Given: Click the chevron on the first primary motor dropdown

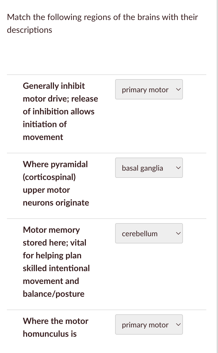Looking at the screenshot, I should point(179,89).
